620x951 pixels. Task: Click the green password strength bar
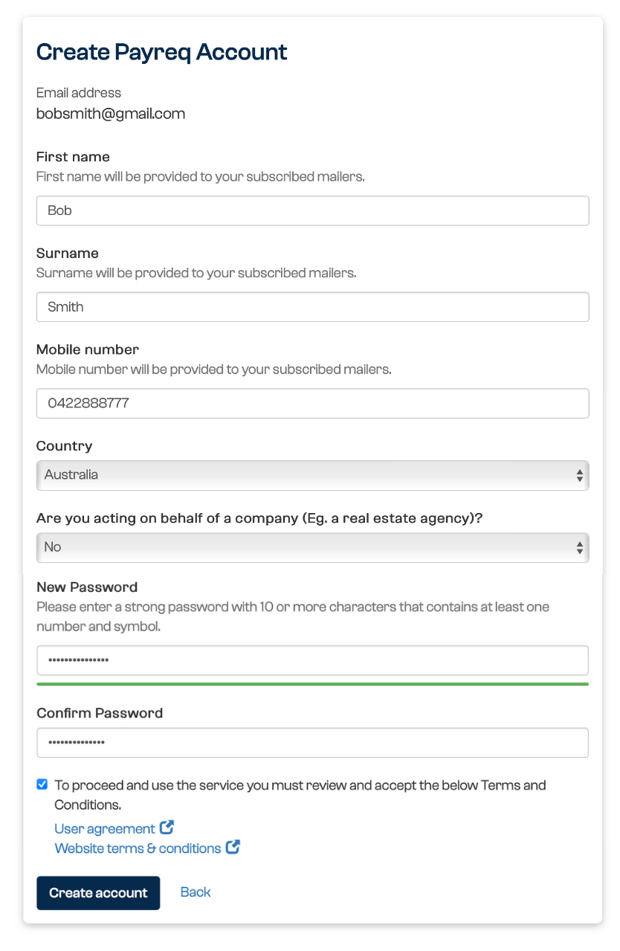pos(312,683)
